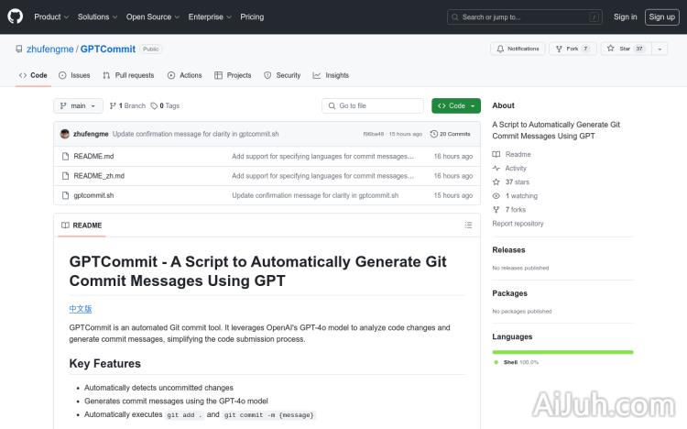Open the GitHub logo homepage link
The height and width of the screenshot is (429, 687).
coord(16,16)
